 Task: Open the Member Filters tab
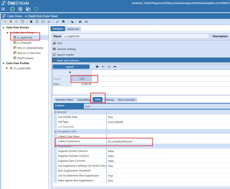64,100
